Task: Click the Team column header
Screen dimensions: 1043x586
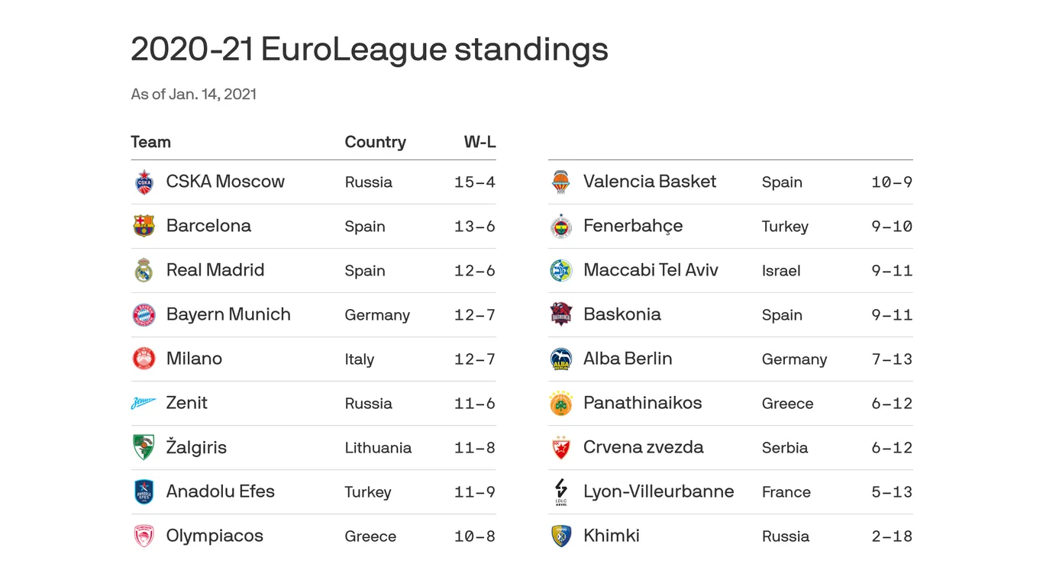Action: 150,142
